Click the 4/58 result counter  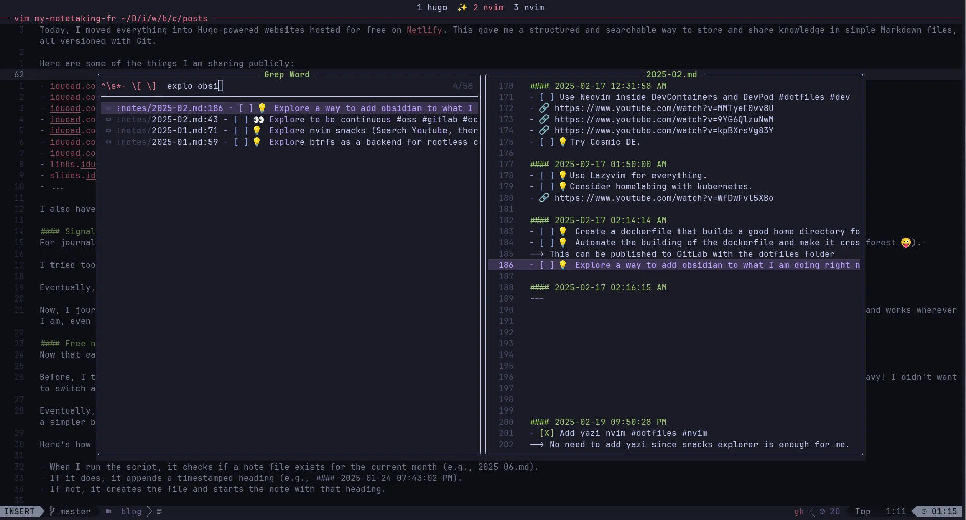coord(462,86)
